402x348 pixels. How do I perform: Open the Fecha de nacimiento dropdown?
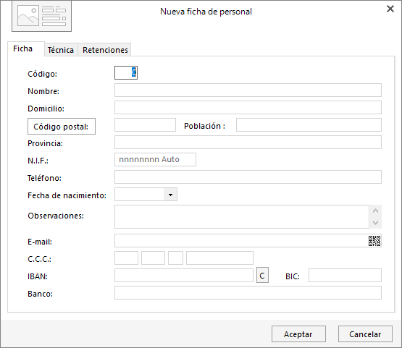pyautogui.click(x=170, y=195)
